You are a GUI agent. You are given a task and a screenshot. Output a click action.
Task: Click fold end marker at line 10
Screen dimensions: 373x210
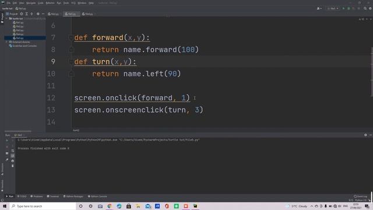pyautogui.click(x=71, y=74)
